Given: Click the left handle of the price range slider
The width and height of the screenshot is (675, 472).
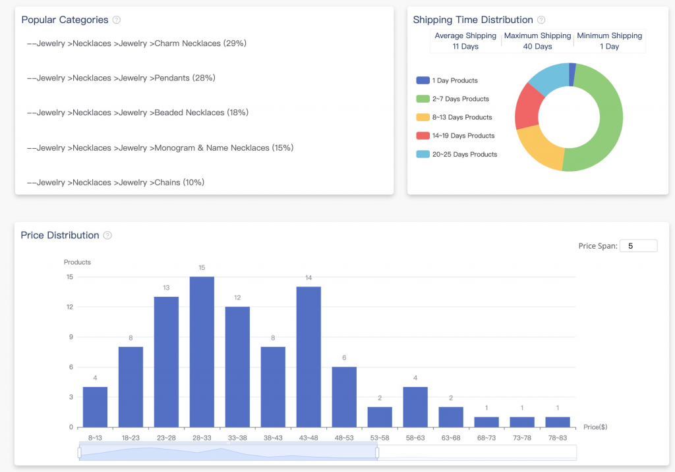Looking at the screenshot, I should [79, 452].
